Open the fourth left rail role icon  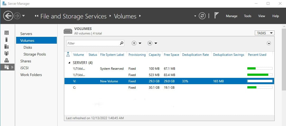tap(7, 53)
